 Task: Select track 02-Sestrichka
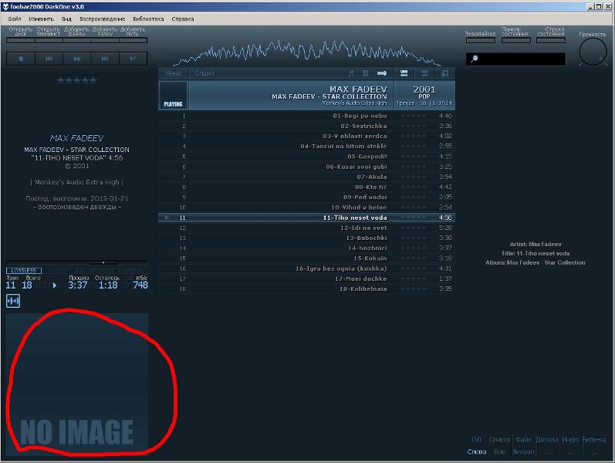click(x=306, y=126)
